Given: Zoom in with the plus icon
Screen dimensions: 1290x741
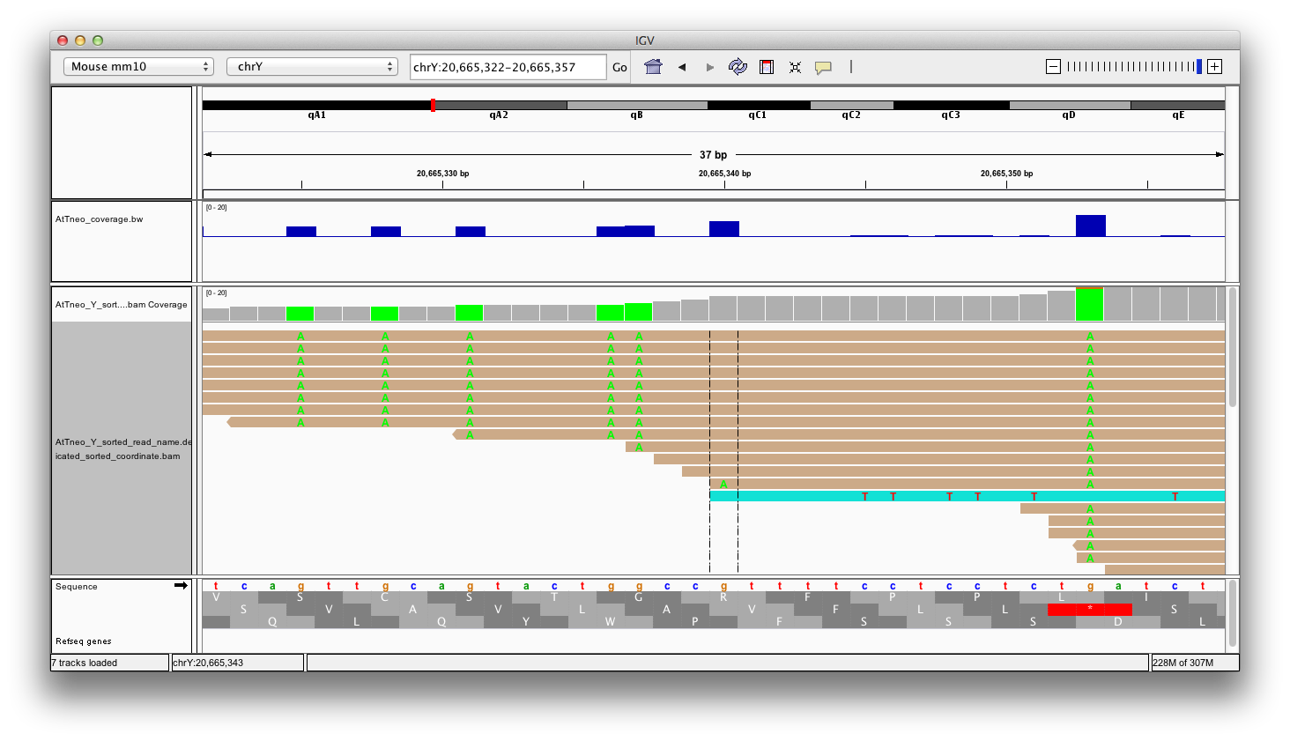Looking at the screenshot, I should tap(1214, 67).
